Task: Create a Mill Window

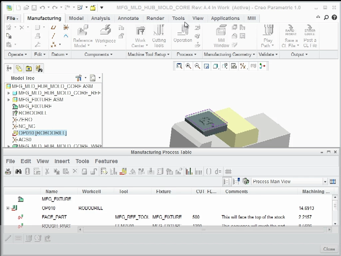Action: (x=221, y=36)
